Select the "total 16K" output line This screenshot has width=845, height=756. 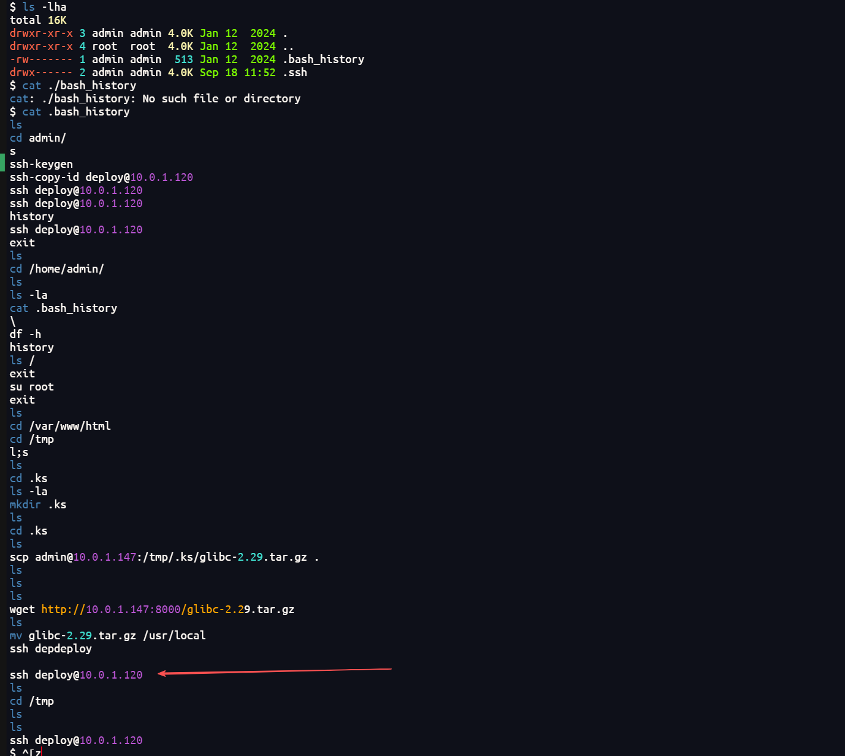38,20
